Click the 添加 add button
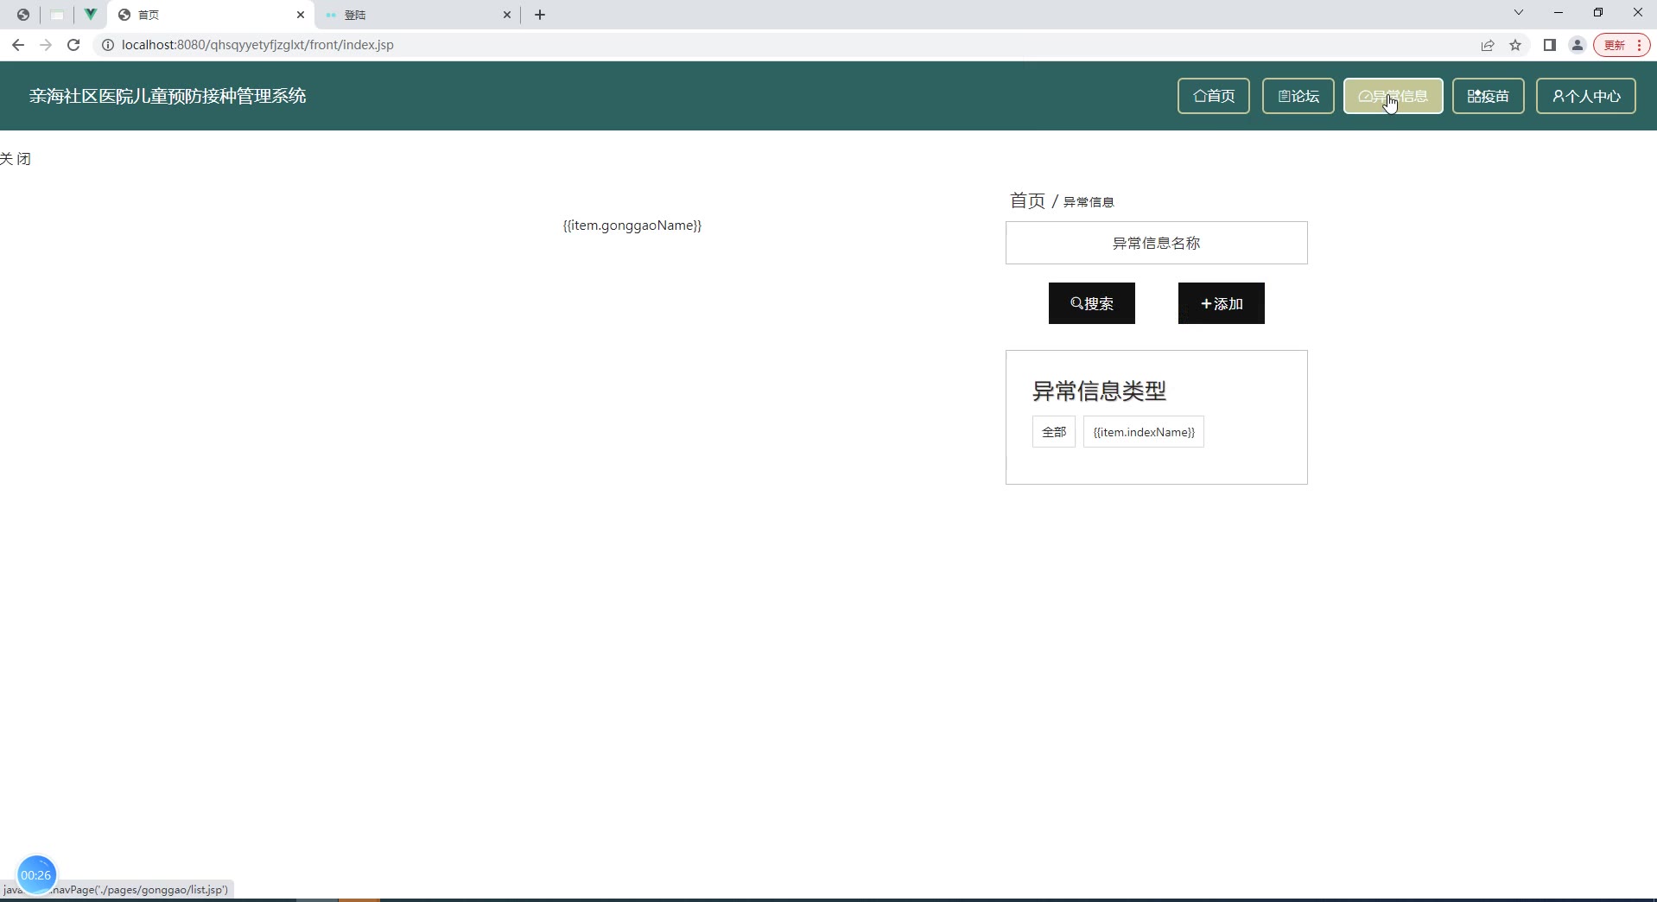The width and height of the screenshot is (1657, 902). (1221, 303)
